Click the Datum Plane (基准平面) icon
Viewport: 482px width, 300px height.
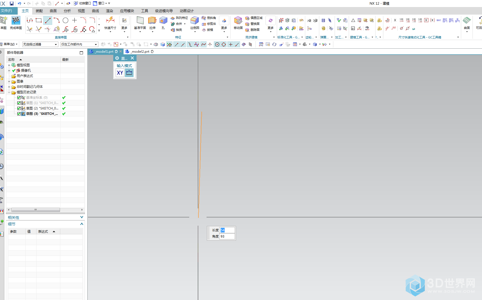(x=140, y=20)
